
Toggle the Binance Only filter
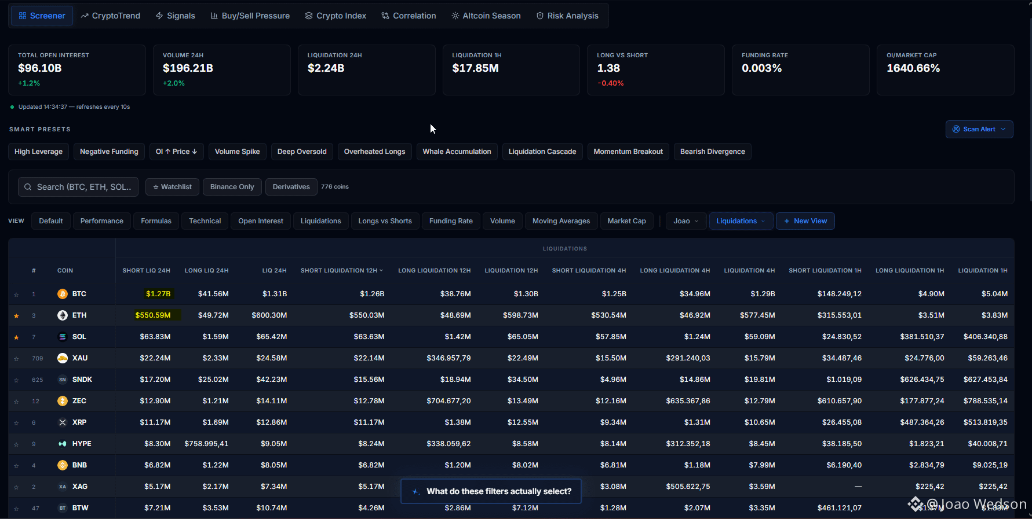(x=232, y=187)
